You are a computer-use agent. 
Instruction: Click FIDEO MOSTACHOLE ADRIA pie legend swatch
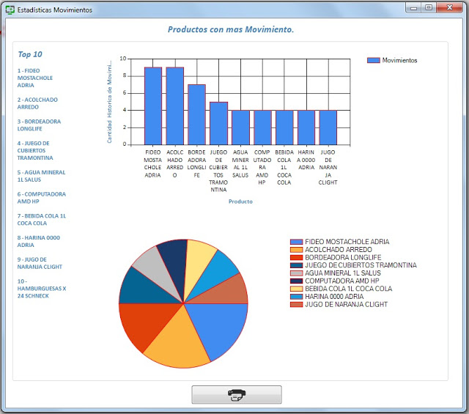(296, 242)
